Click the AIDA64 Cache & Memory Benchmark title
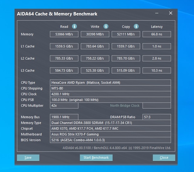The width and height of the screenshot is (194, 172). tap(57, 14)
